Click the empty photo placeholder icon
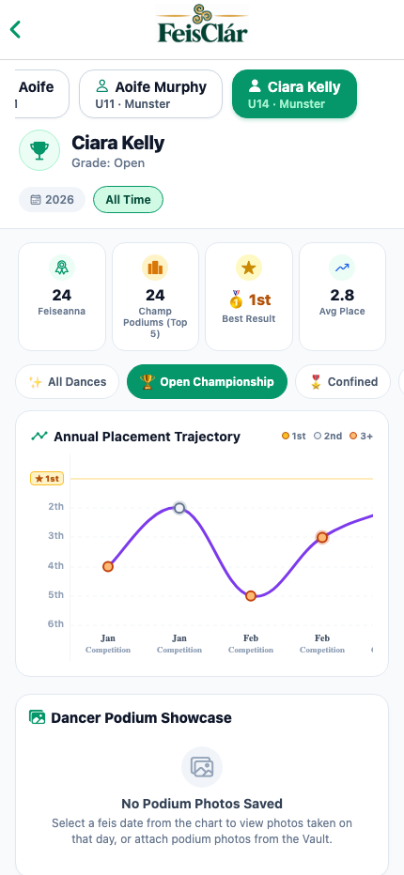 click(x=202, y=767)
